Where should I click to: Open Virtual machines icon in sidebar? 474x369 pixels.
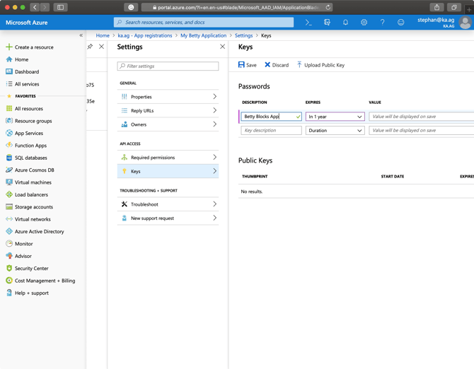tap(9, 182)
